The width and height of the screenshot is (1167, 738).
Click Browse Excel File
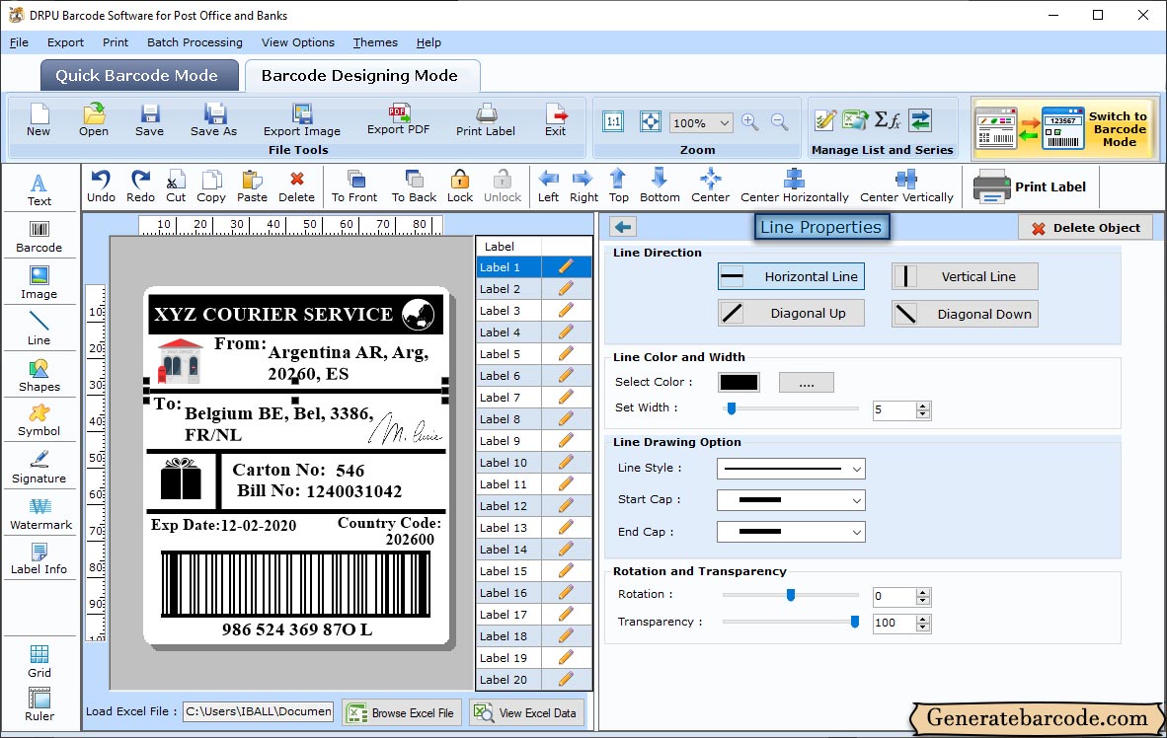click(402, 712)
